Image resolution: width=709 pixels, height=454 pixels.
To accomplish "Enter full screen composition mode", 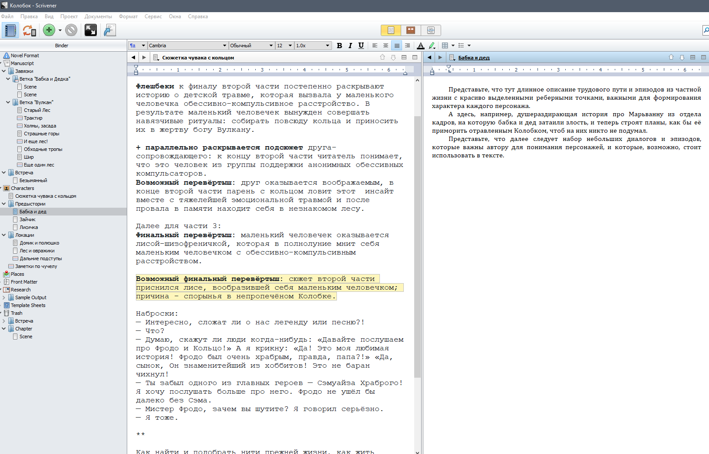I will pos(90,30).
